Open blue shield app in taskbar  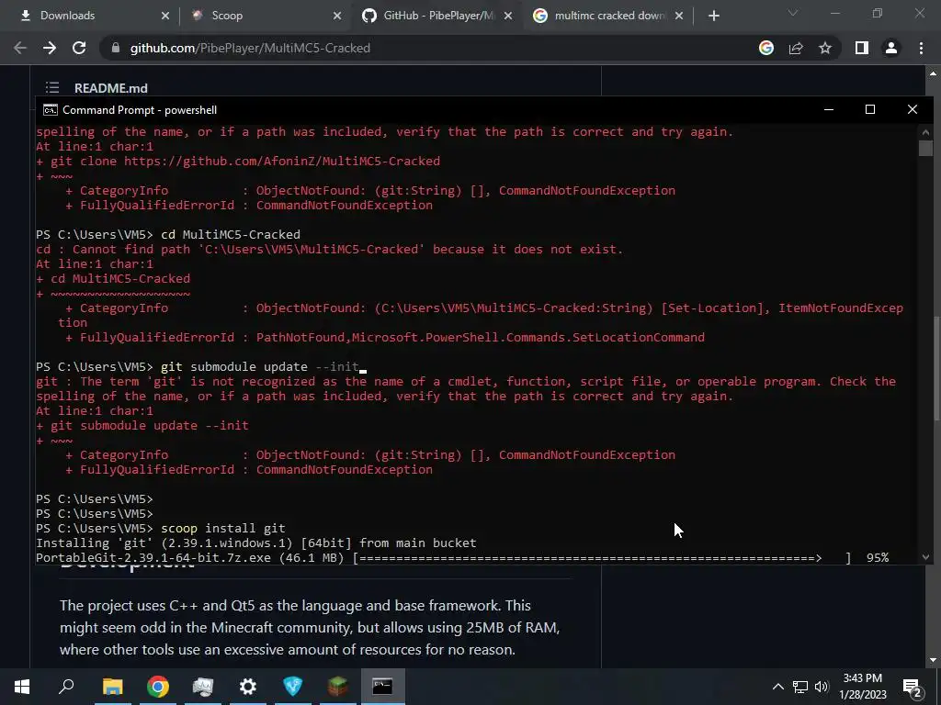click(293, 687)
